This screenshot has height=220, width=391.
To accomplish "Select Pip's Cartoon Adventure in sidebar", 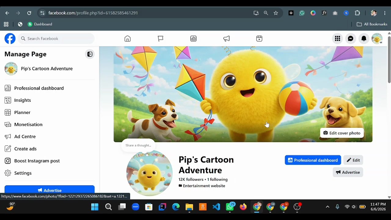I will [x=49, y=69].
